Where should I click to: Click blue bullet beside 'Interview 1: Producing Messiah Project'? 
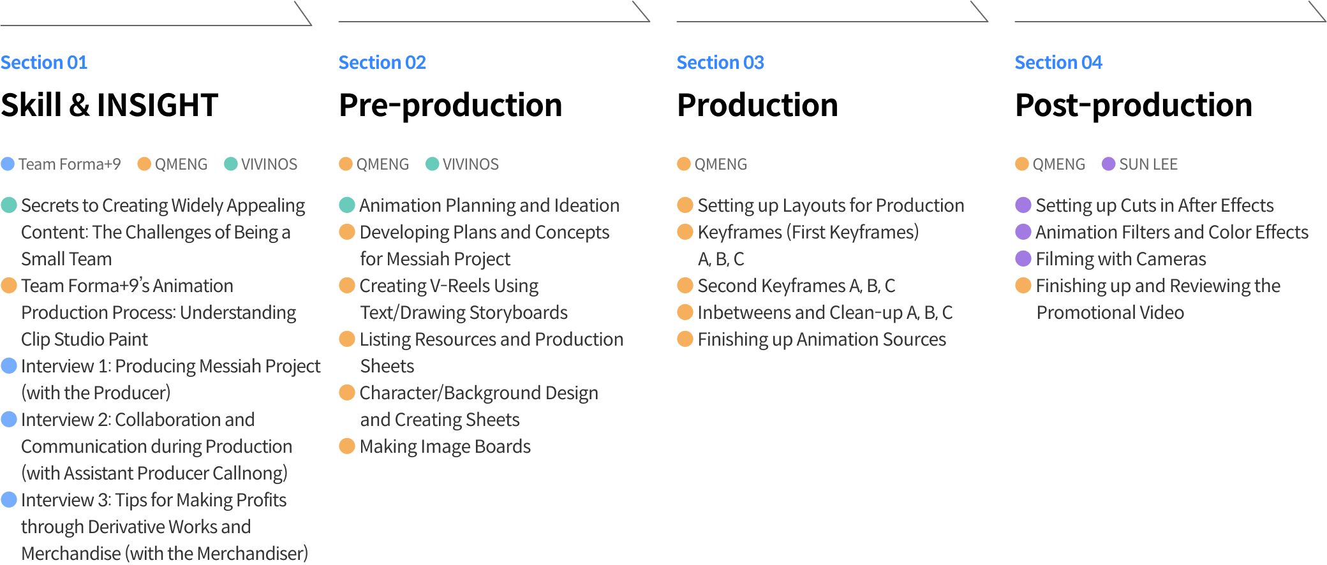9,365
